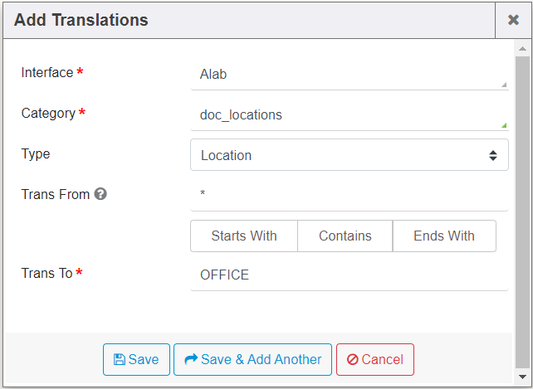Toggle the Starts With option
Screen dimensions: 533x389
click(x=244, y=236)
